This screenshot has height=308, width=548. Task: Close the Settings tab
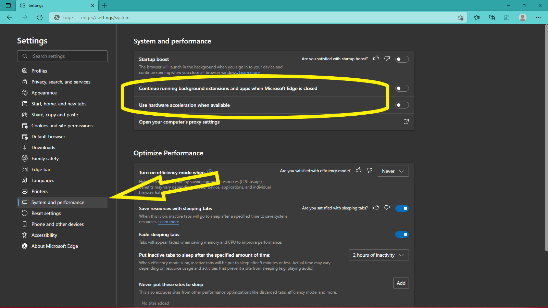point(92,5)
